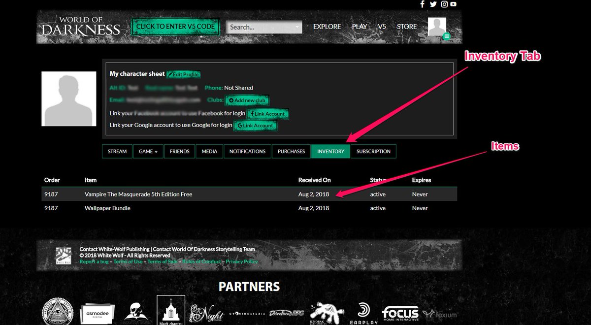
Task: Open the Black Chantry partner logo
Action: tap(171, 310)
